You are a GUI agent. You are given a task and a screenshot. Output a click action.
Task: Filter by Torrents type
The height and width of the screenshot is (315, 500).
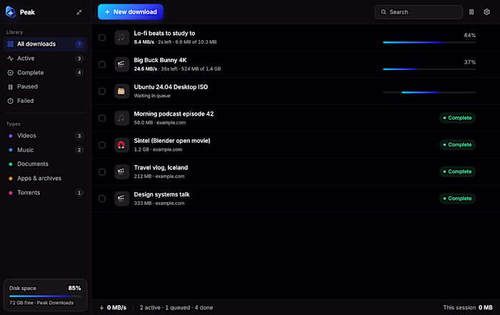45,193
